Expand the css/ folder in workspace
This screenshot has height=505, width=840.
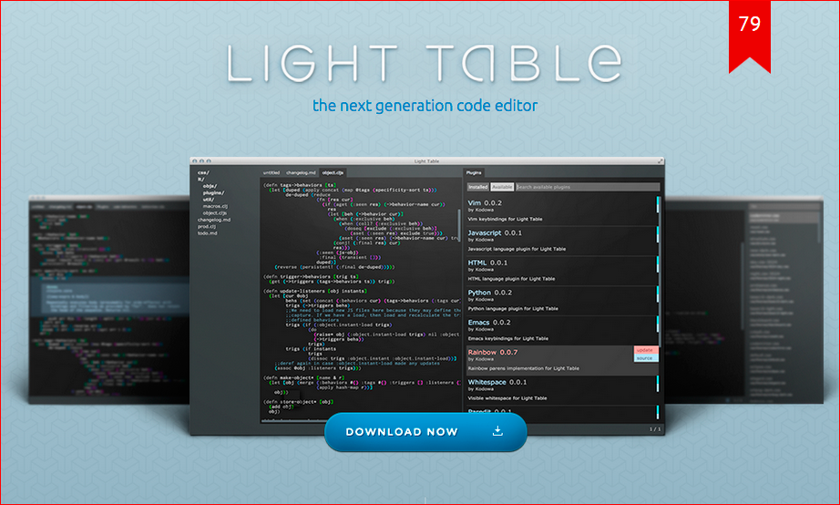pyautogui.click(x=203, y=172)
